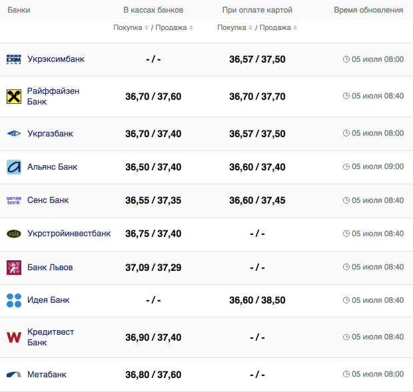Click the Ukreximbank logo icon
This screenshot has width=413, height=392.
point(14,59)
